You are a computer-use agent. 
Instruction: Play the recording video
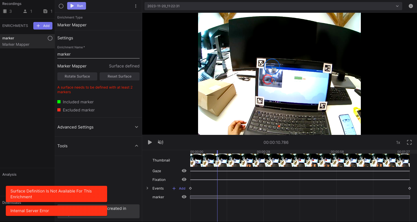click(x=150, y=142)
